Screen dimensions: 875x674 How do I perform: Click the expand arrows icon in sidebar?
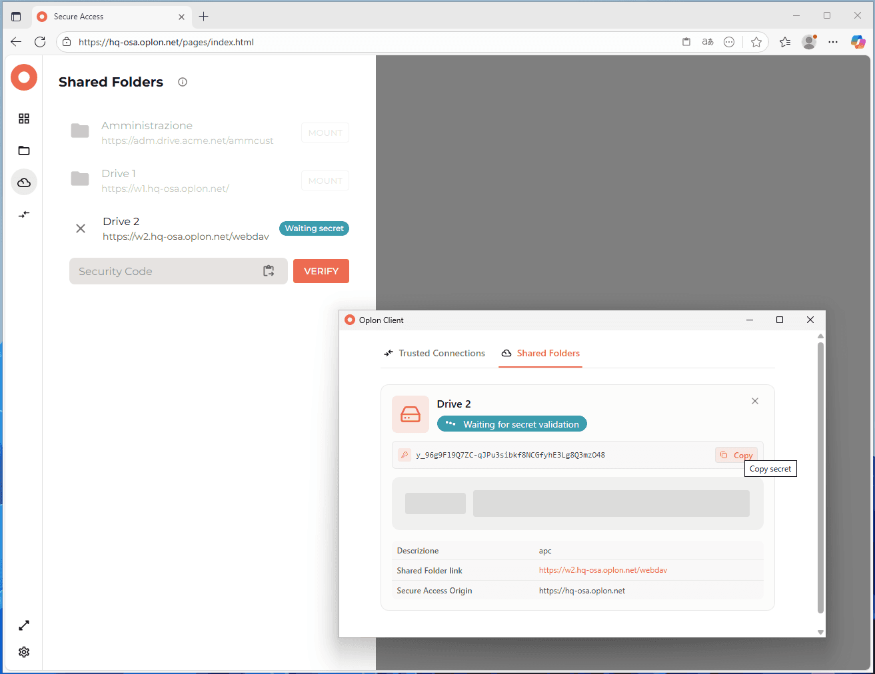coord(24,625)
